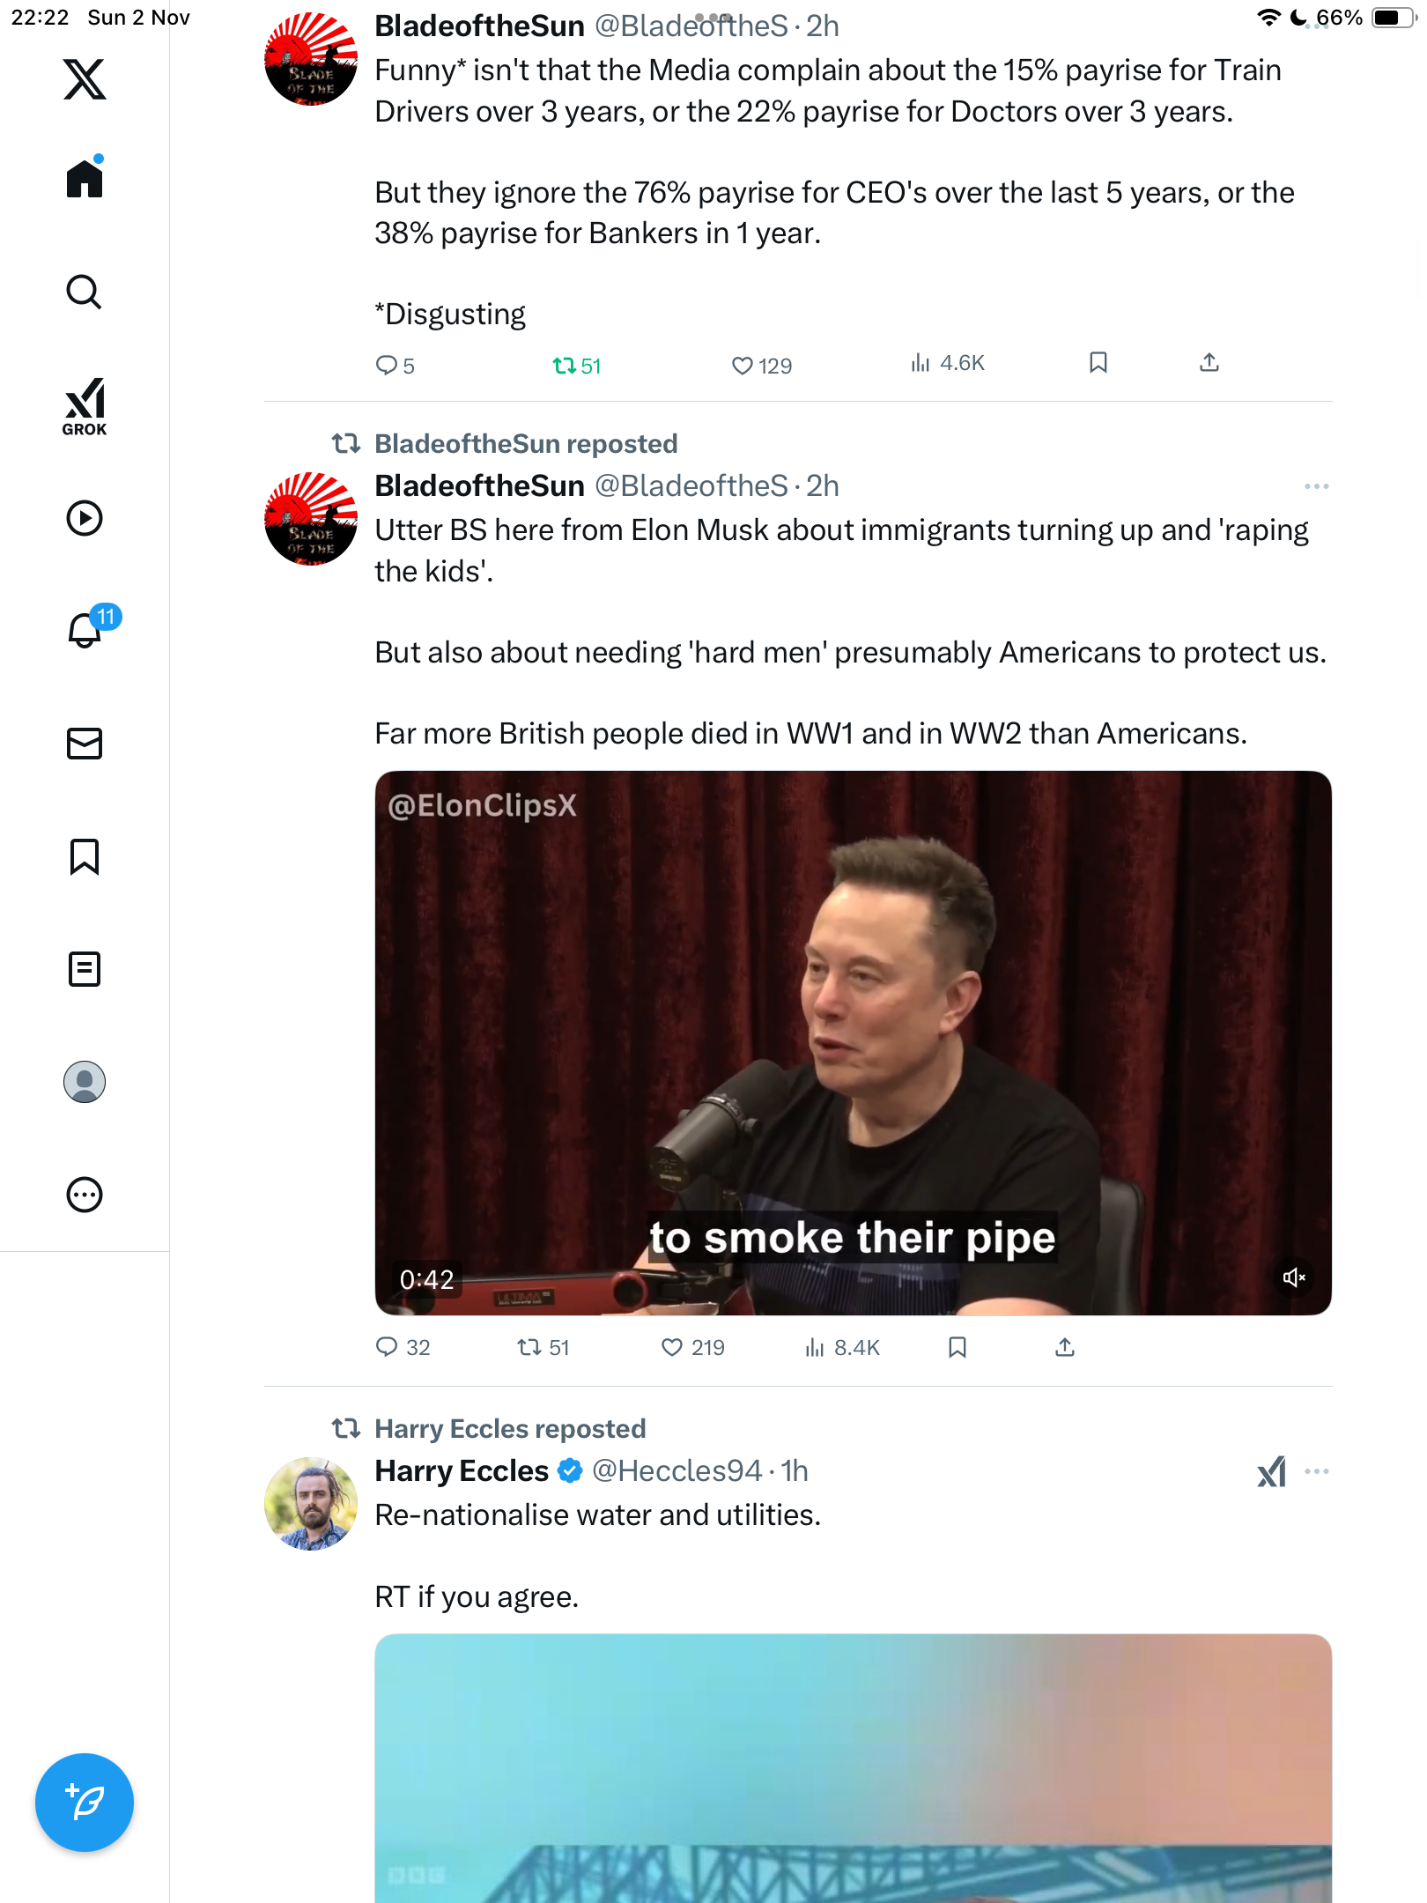
Task: Open Harry Eccles profile name link
Action: [462, 1471]
